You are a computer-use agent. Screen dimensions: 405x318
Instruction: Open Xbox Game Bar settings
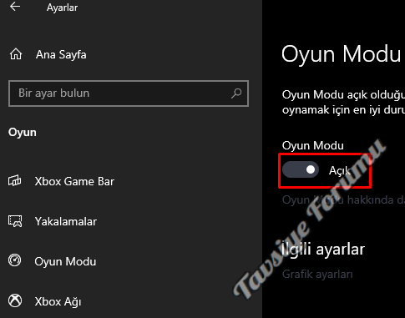tap(74, 181)
